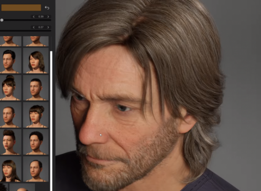Click the 0.39 numeric value field
The image size is (261, 191).
tap(41, 17)
